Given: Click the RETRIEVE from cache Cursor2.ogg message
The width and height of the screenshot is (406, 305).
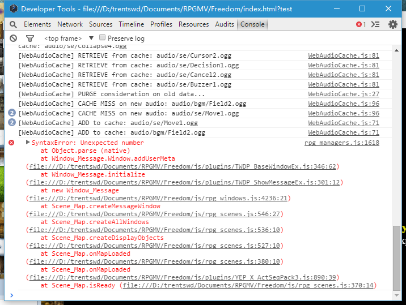Looking at the screenshot, I should (x=125, y=55).
